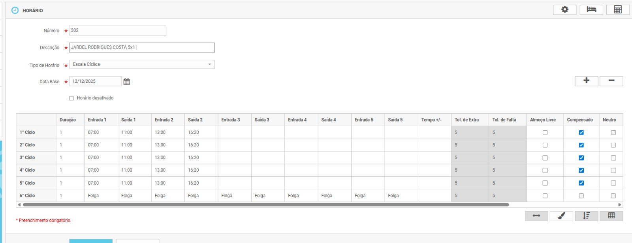Click the table's horizontal scrollbar right arrow
Image resolution: width=632 pixels, height=243 pixels.
tap(620, 205)
